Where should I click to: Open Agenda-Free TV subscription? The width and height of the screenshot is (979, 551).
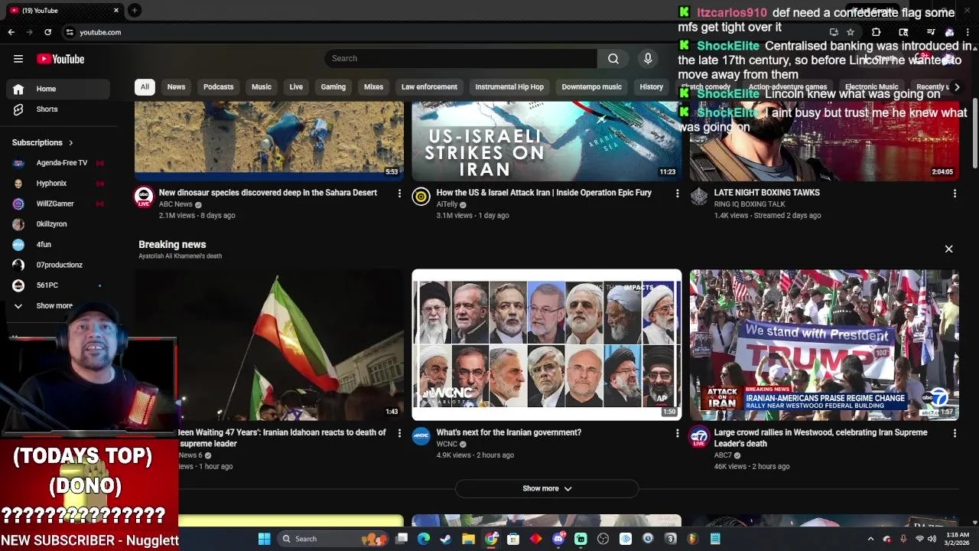click(58, 163)
